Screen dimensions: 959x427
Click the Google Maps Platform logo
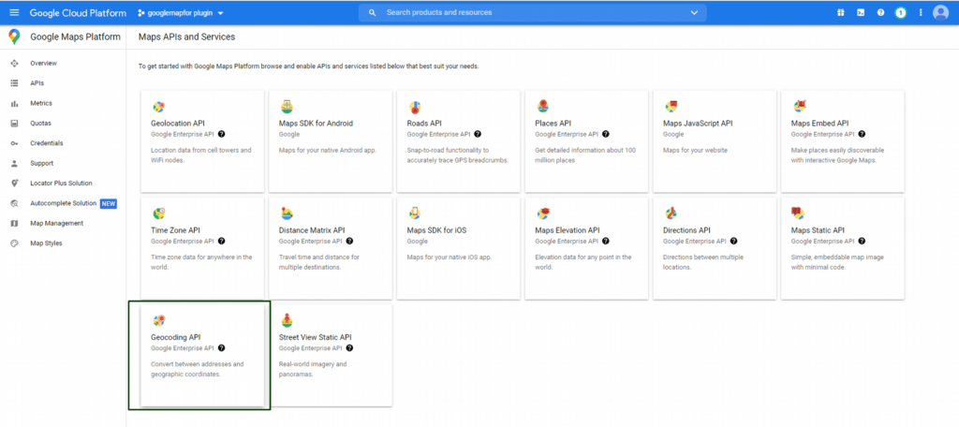pyautogui.click(x=14, y=37)
